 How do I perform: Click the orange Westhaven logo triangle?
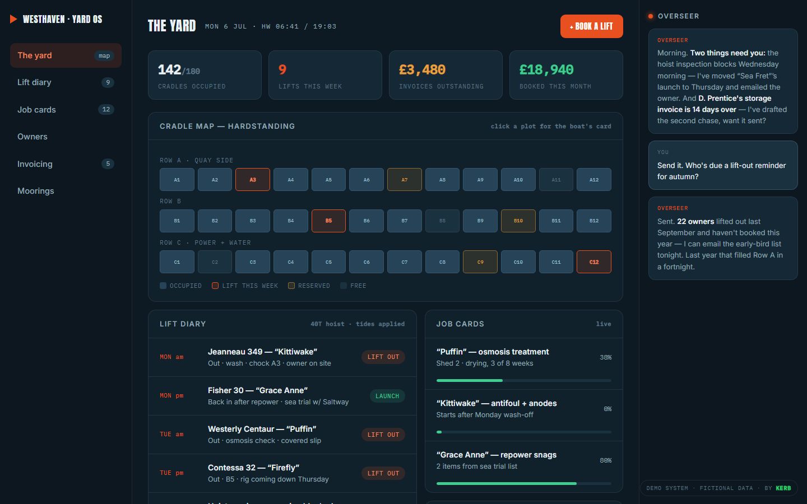point(13,19)
